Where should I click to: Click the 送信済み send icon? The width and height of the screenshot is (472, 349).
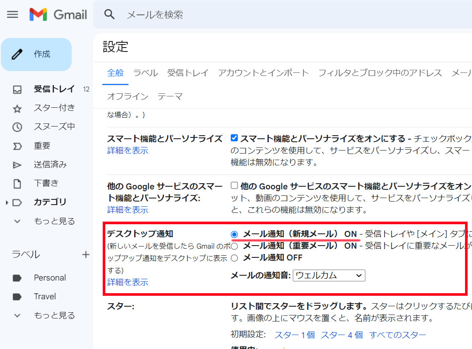click(x=17, y=165)
